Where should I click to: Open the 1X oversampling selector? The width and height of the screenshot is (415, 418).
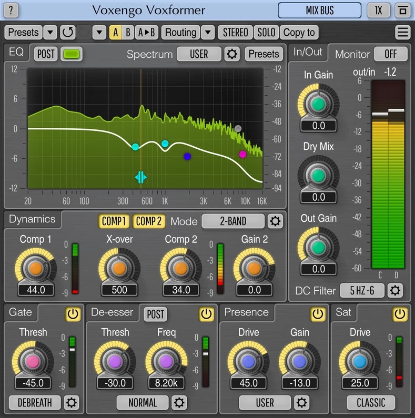click(x=379, y=11)
